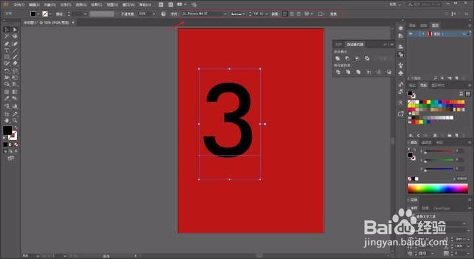Set paragraph alignment to right
This screenshot has height=259, width=474.
point(299,14)
